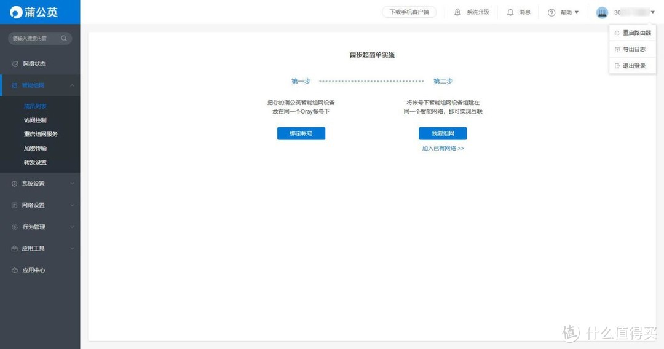Image resolution: width=664 pixels, height=349 pixels.
Task: Click the 蒲公英 logo in the header
Action: [x=34, y=12]
